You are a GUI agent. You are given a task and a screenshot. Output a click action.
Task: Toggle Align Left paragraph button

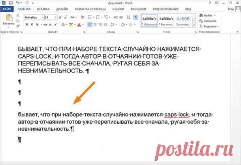click(x=90, y=24)
